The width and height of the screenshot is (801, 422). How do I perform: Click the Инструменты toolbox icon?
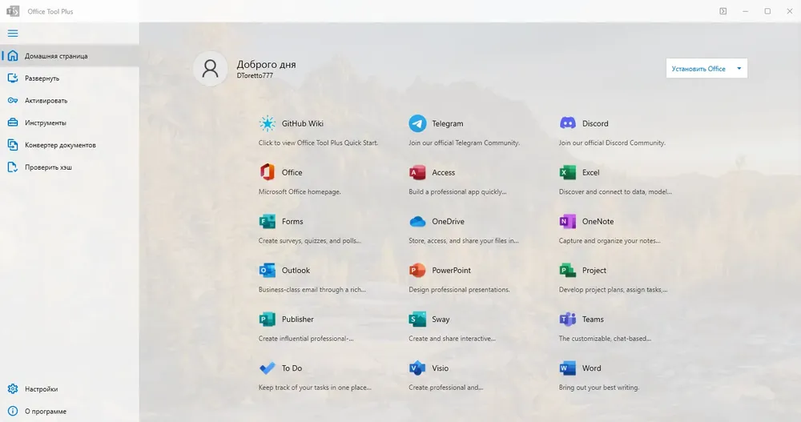(13, 123)
